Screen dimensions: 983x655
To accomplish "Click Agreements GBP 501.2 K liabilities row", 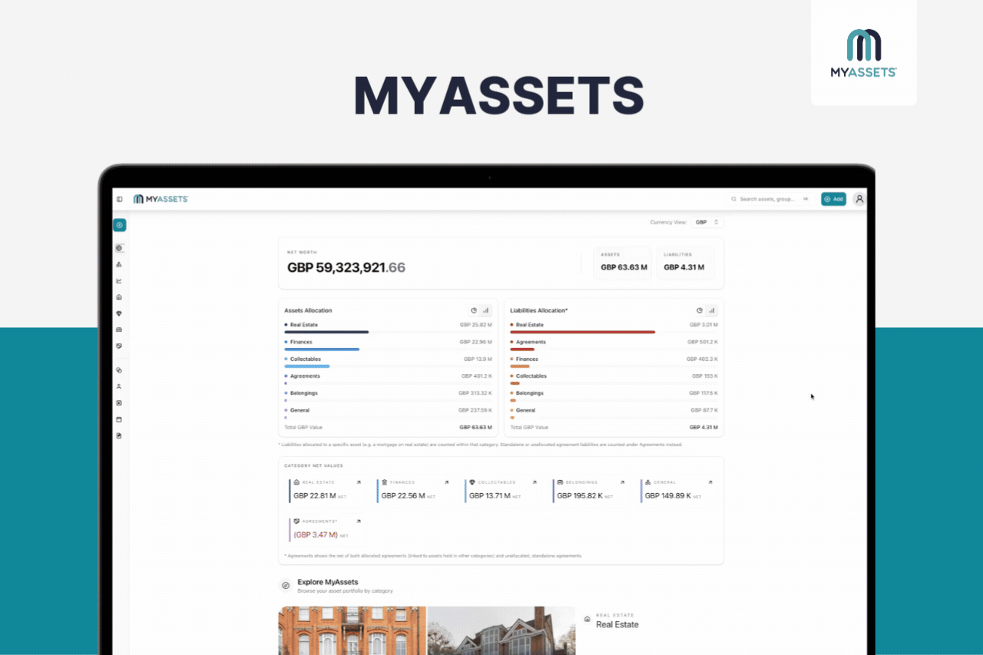I will coord(614,345).
